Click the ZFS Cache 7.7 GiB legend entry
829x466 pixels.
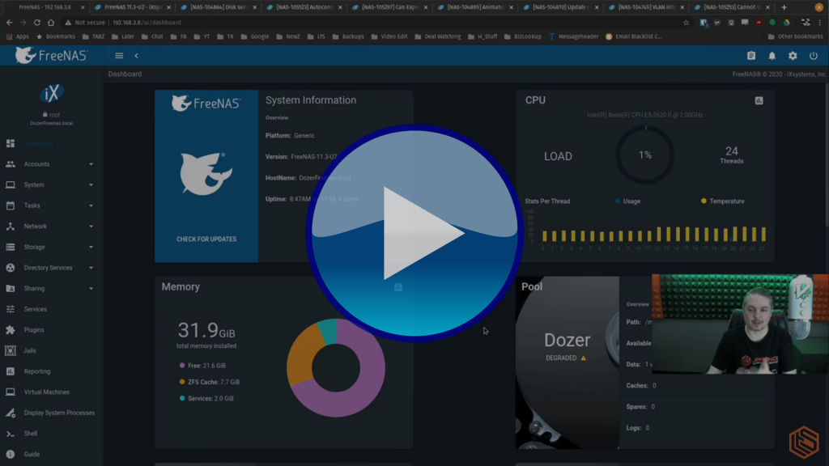[x=210, y=382]
